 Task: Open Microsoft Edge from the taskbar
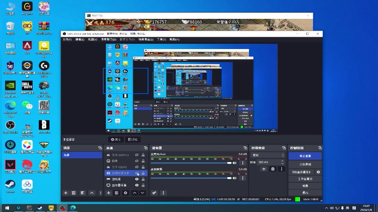tap(73, 208)
